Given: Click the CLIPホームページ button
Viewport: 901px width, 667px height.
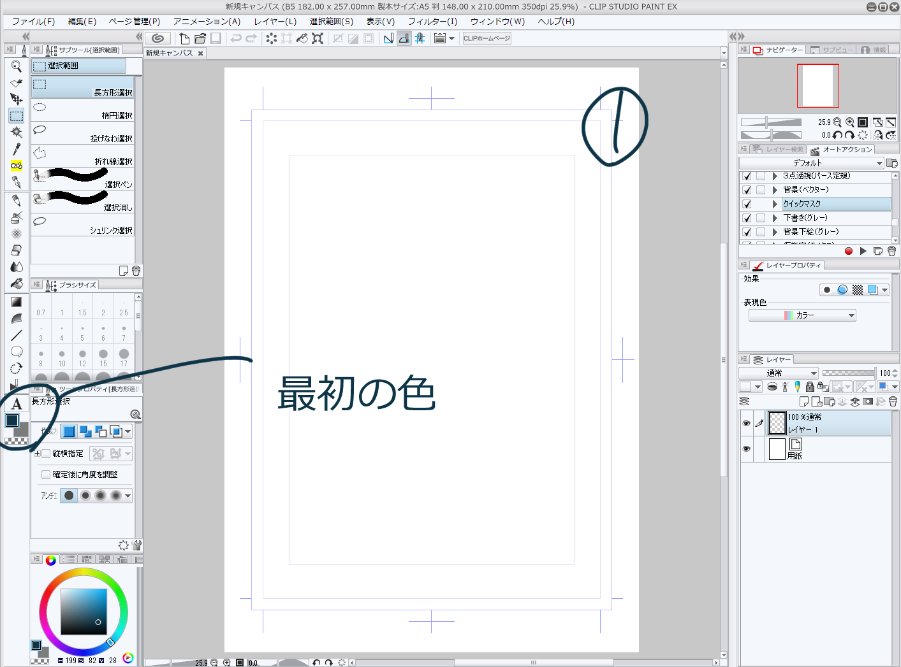Looking at the screenshot, I should [x=487, y=38].
